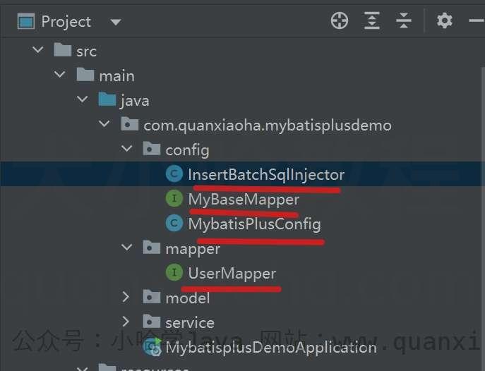The width and height of the screenshot is (485, 371).
Task: Select the com.quanxiaoha.mybatisplusdemo package
Action: pos(268,126)
